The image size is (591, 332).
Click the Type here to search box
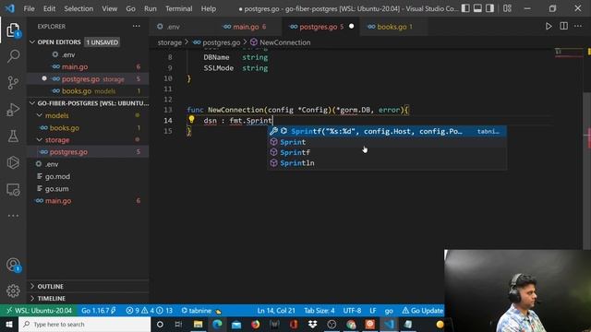pos(84,324)
